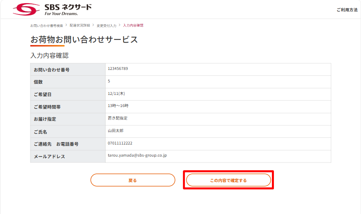
Task: Click the desired date 12/11(木) value
Action: (x=116, y=94)
